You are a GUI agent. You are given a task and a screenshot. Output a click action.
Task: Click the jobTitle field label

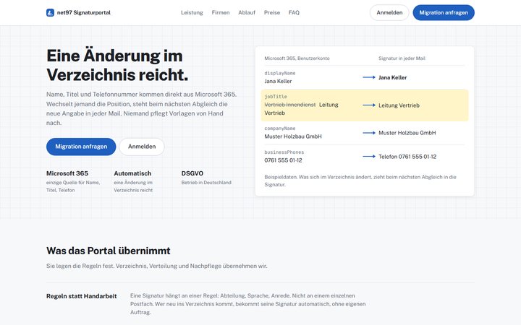pos(276,97)
